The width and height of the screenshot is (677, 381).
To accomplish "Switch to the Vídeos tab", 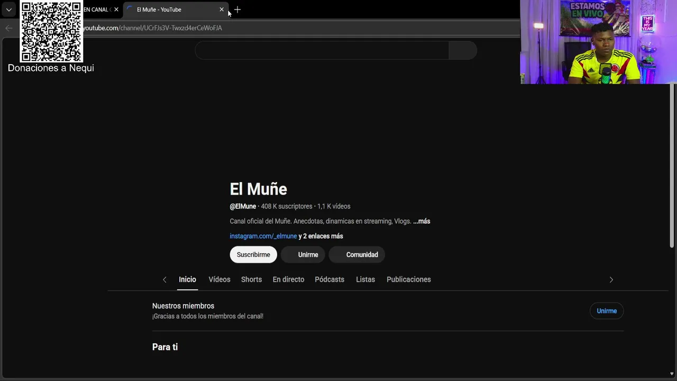I will tap(219, 279).
